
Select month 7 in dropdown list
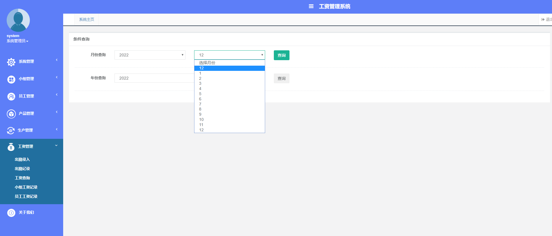coord(229,104)
